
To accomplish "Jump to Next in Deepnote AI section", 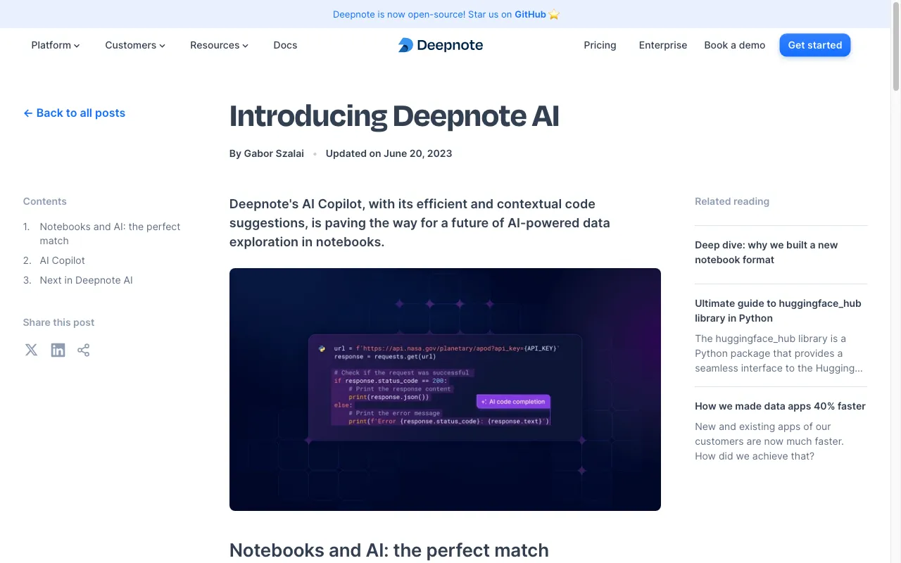I will 86,280.
